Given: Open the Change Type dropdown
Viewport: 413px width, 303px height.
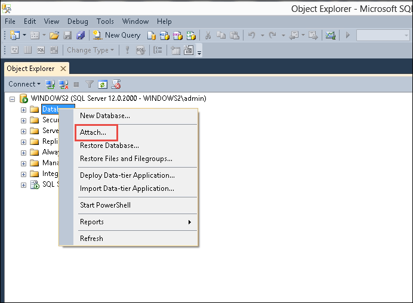Looking at the screenshot, I should (x=90, y=50).
